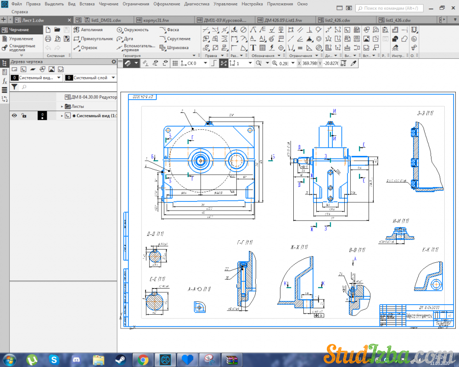Open drawing tree settings gear
459x367 pixels.
[x=114, y=61]
